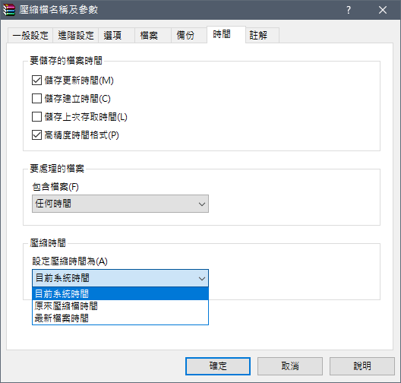Select the 註解 tab

262,35
